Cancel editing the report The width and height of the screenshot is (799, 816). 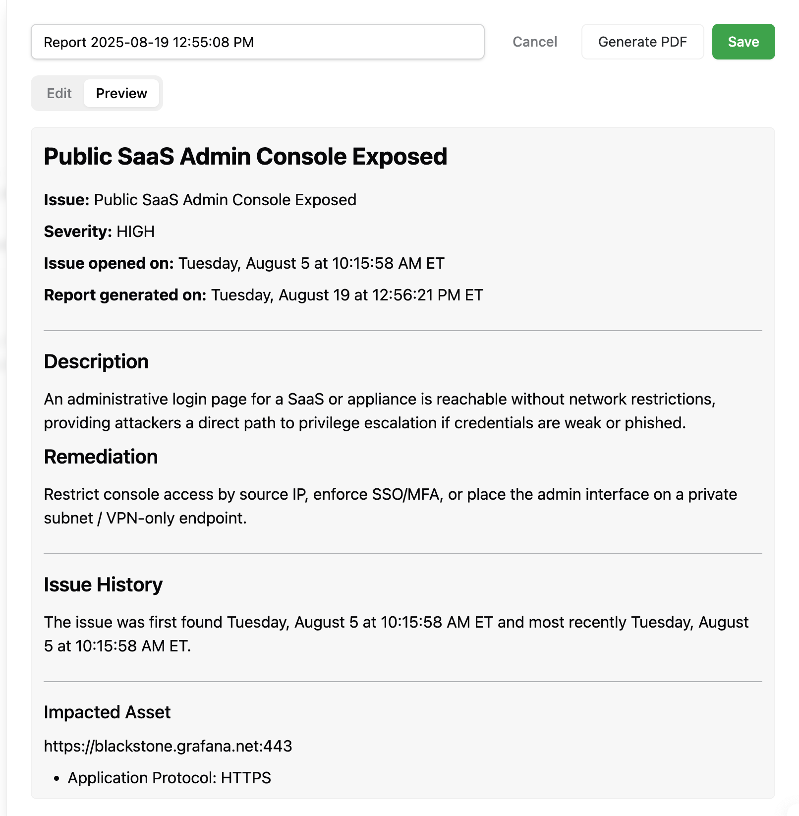(x=534, y=42)
